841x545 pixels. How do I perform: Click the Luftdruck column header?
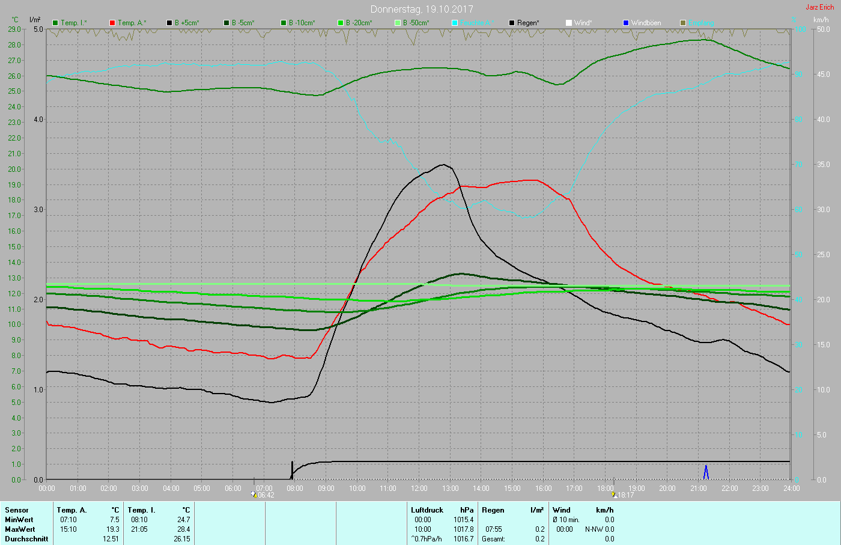pyautogui.click(x=427, y=510)
